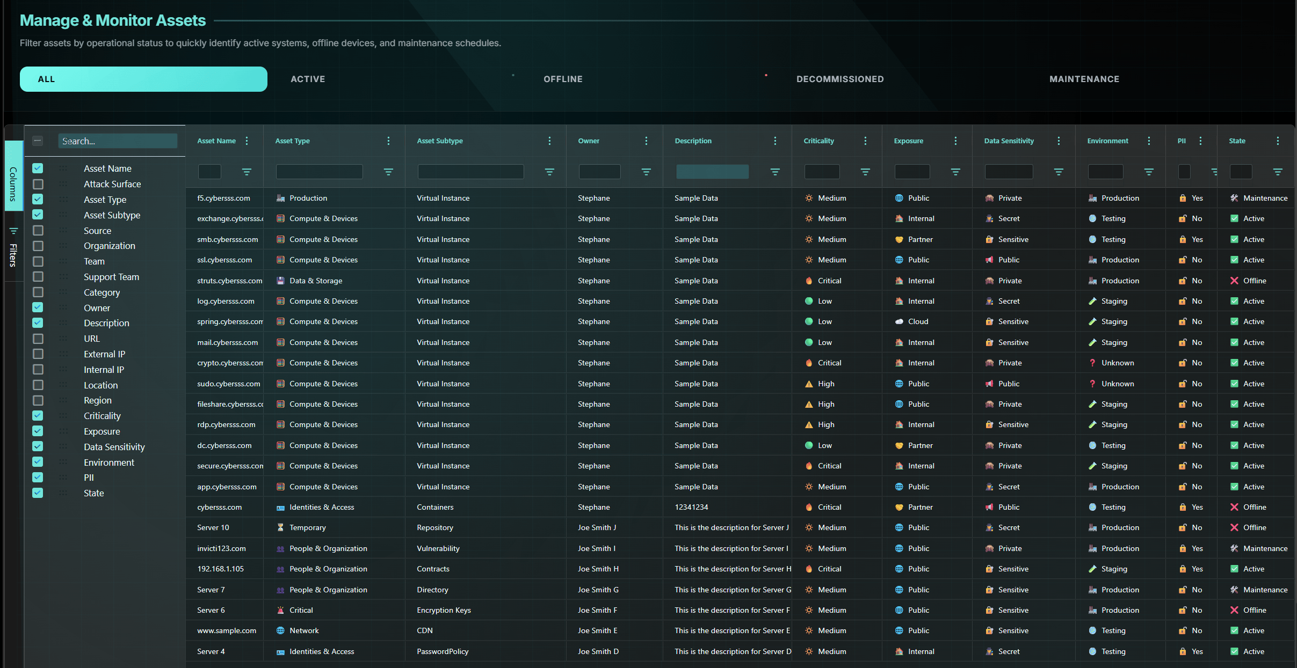This screenshot has width=1297, height=668.
Task: Select the invicti123.com asset cell
Action: (x=224, y=548)
